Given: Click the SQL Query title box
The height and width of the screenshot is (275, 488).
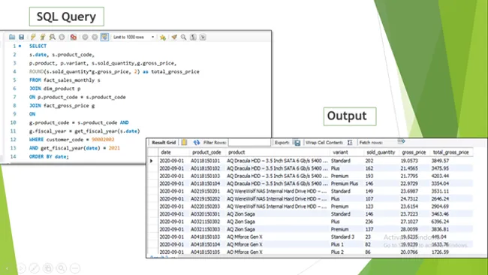Looking at the screenshot, I should [x=67, y=17].
